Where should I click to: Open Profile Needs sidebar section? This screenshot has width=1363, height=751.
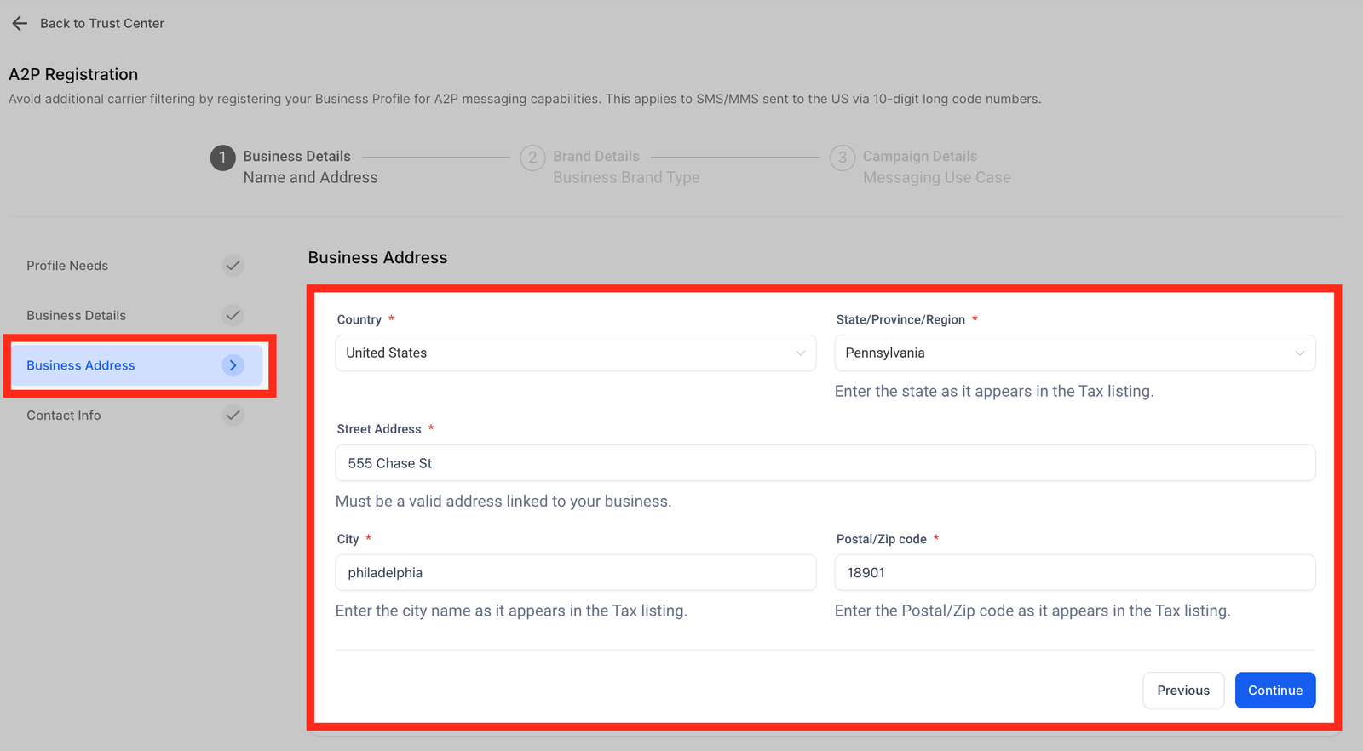point(67,266)
